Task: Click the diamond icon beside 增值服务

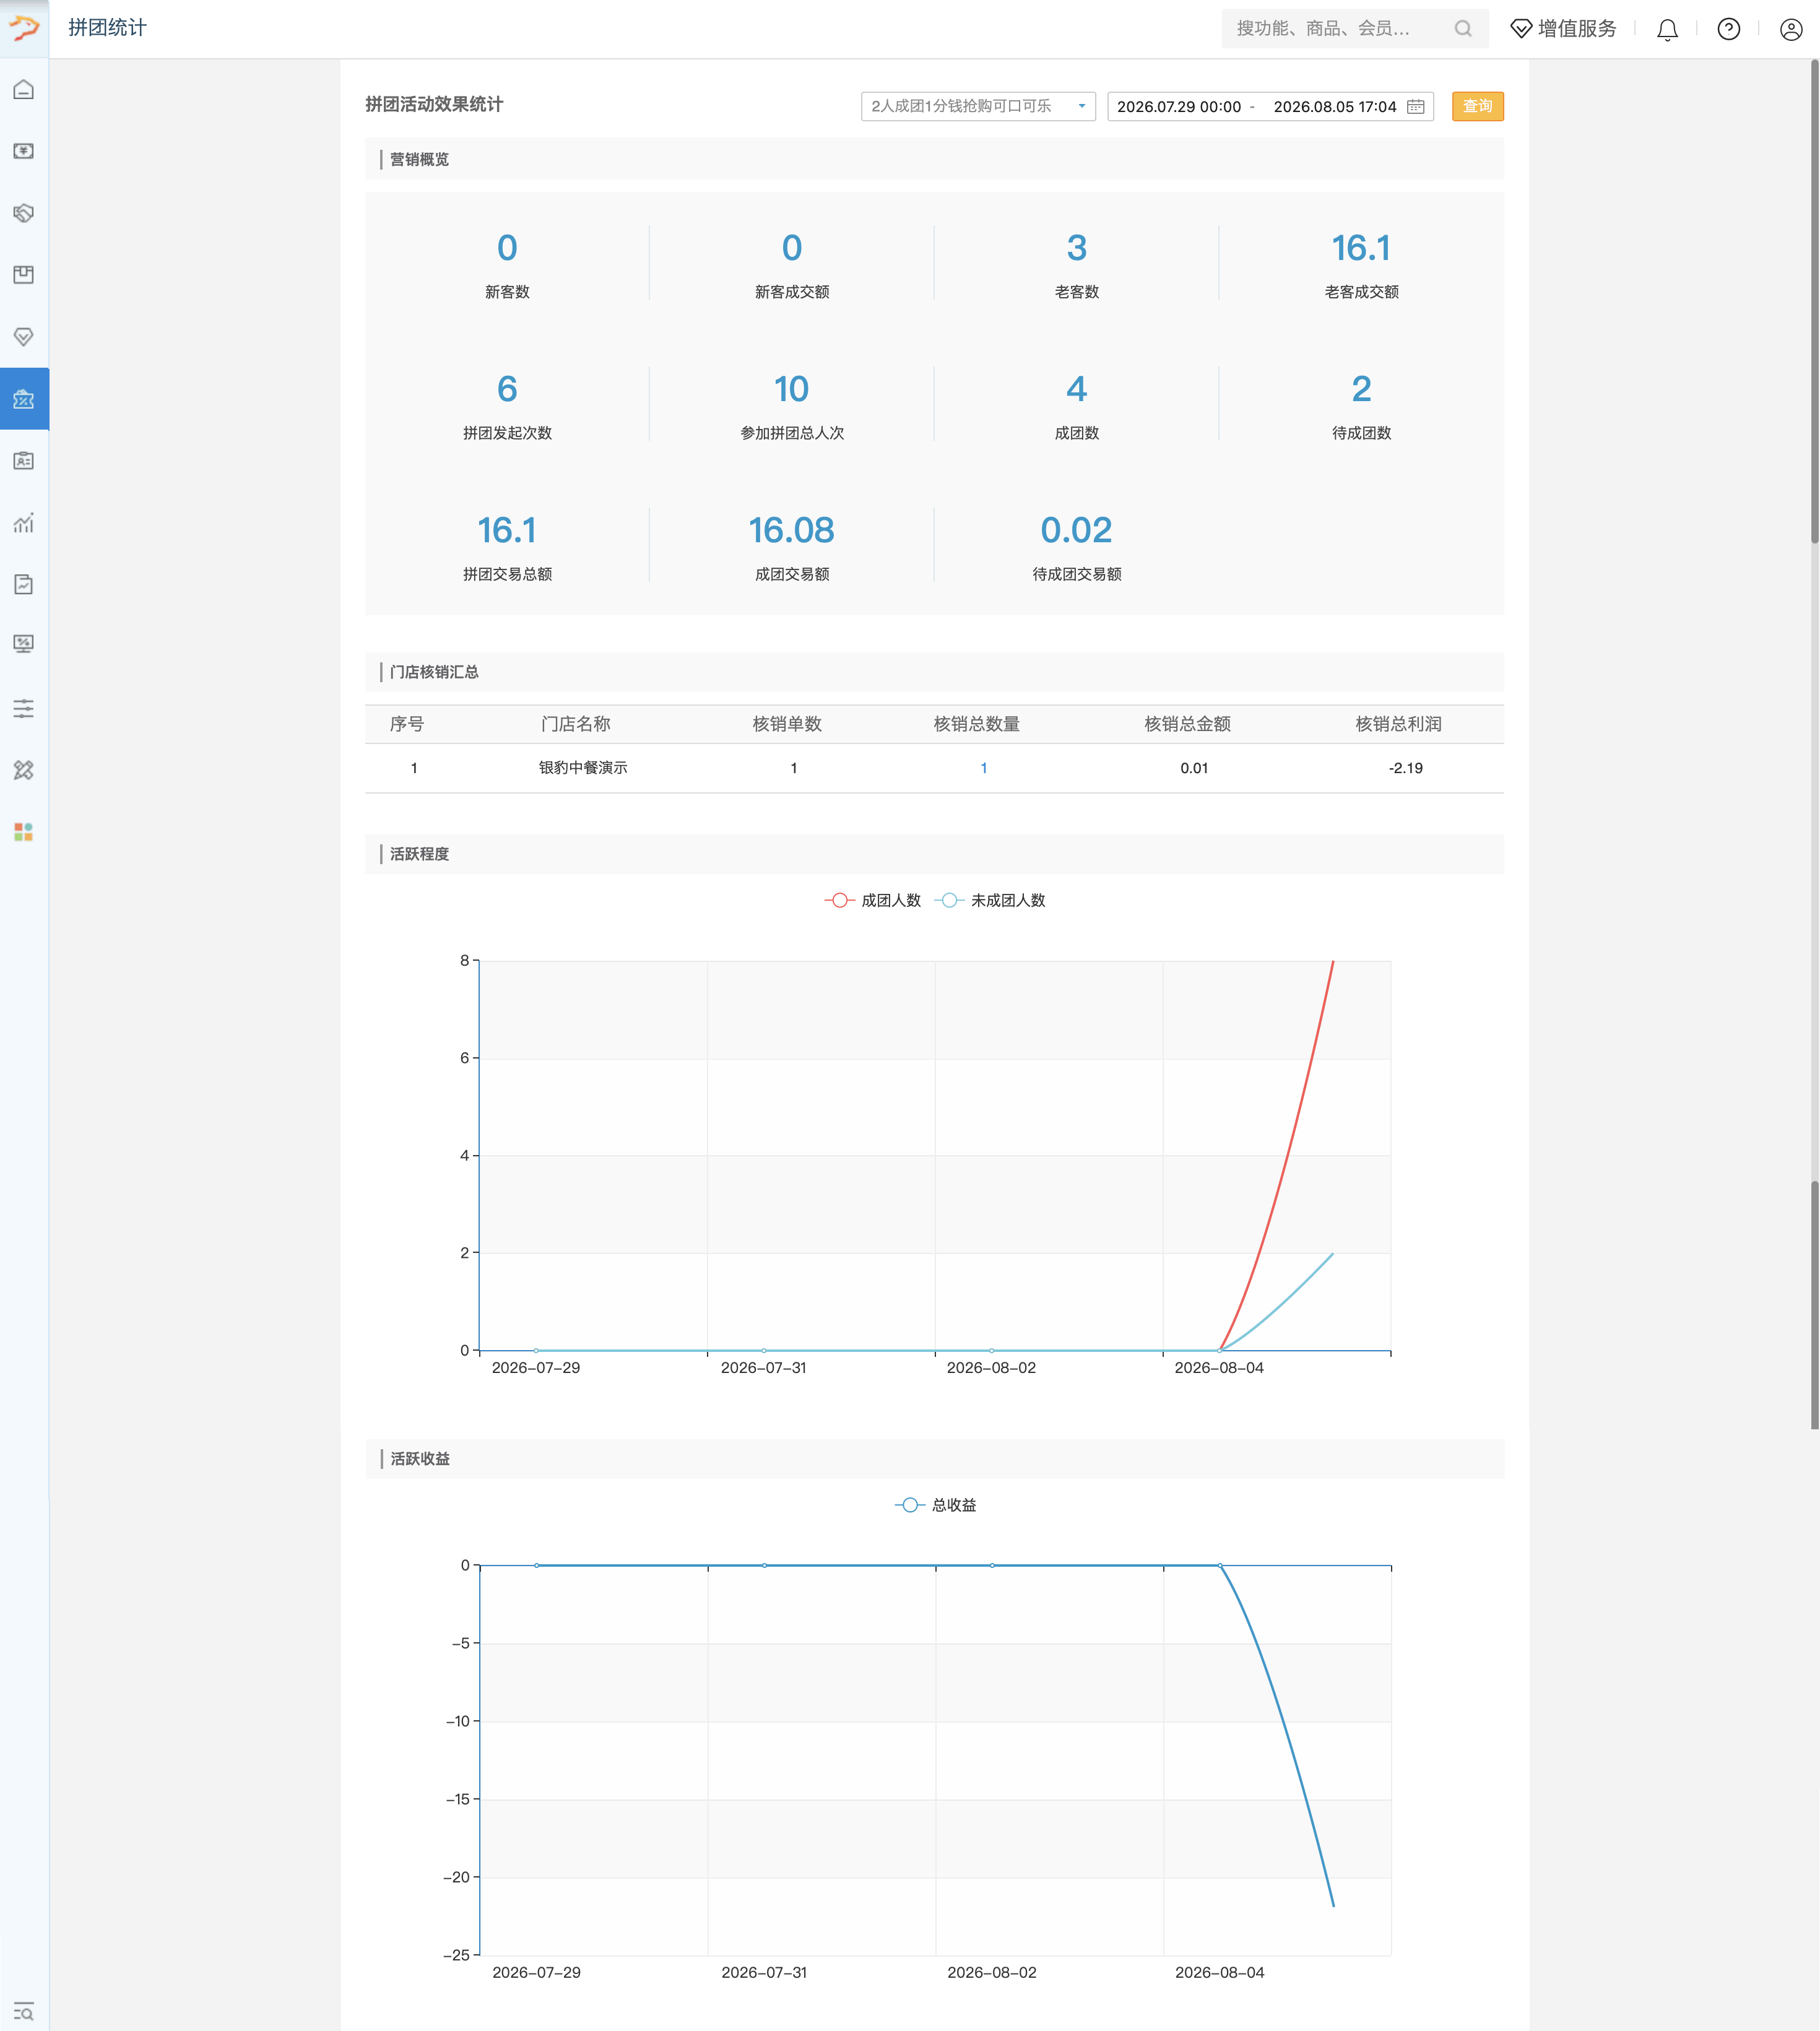Action: 1521,28
